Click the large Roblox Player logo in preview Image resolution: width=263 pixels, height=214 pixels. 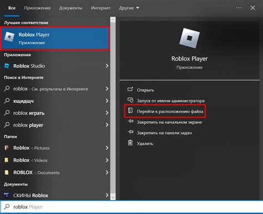(189, 38)
